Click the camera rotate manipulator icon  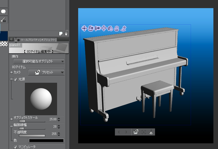91,28
